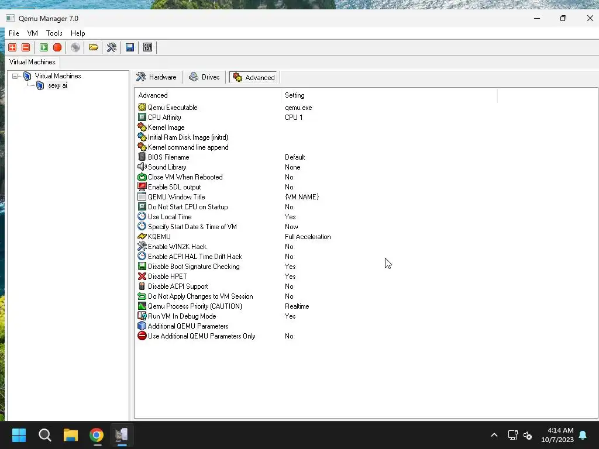This screenshot has height=449, width=599.
Task: Show hidden system tray icons
Action: (x=494, y=435)
